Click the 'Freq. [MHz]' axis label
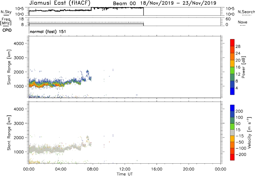Viewport: 255px width, 176px height. coord(6,21)
